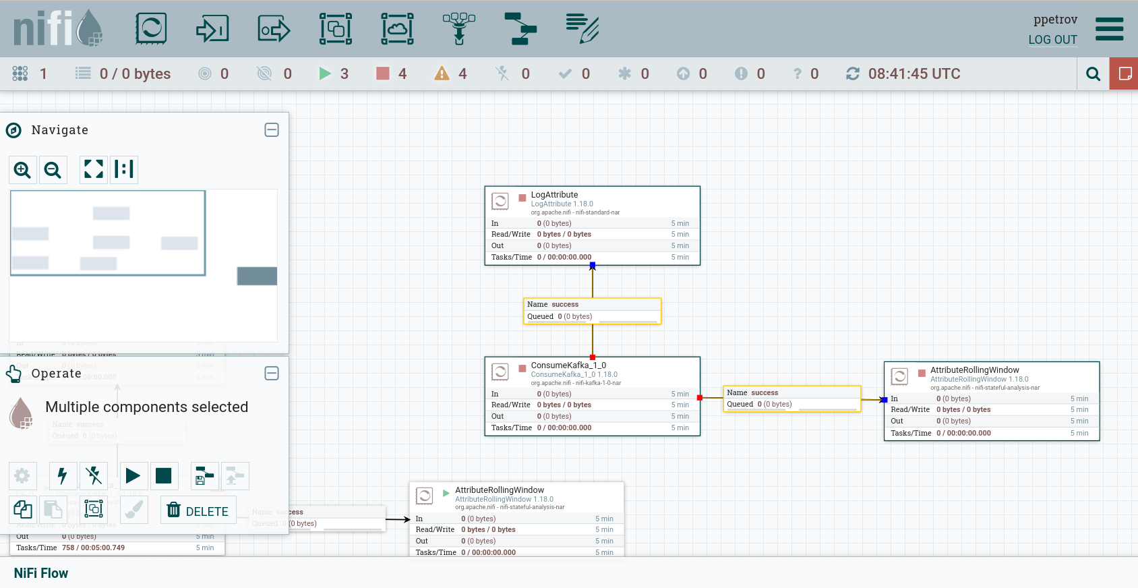Select the Funnel toolbar icon

(x=459, y=29)
